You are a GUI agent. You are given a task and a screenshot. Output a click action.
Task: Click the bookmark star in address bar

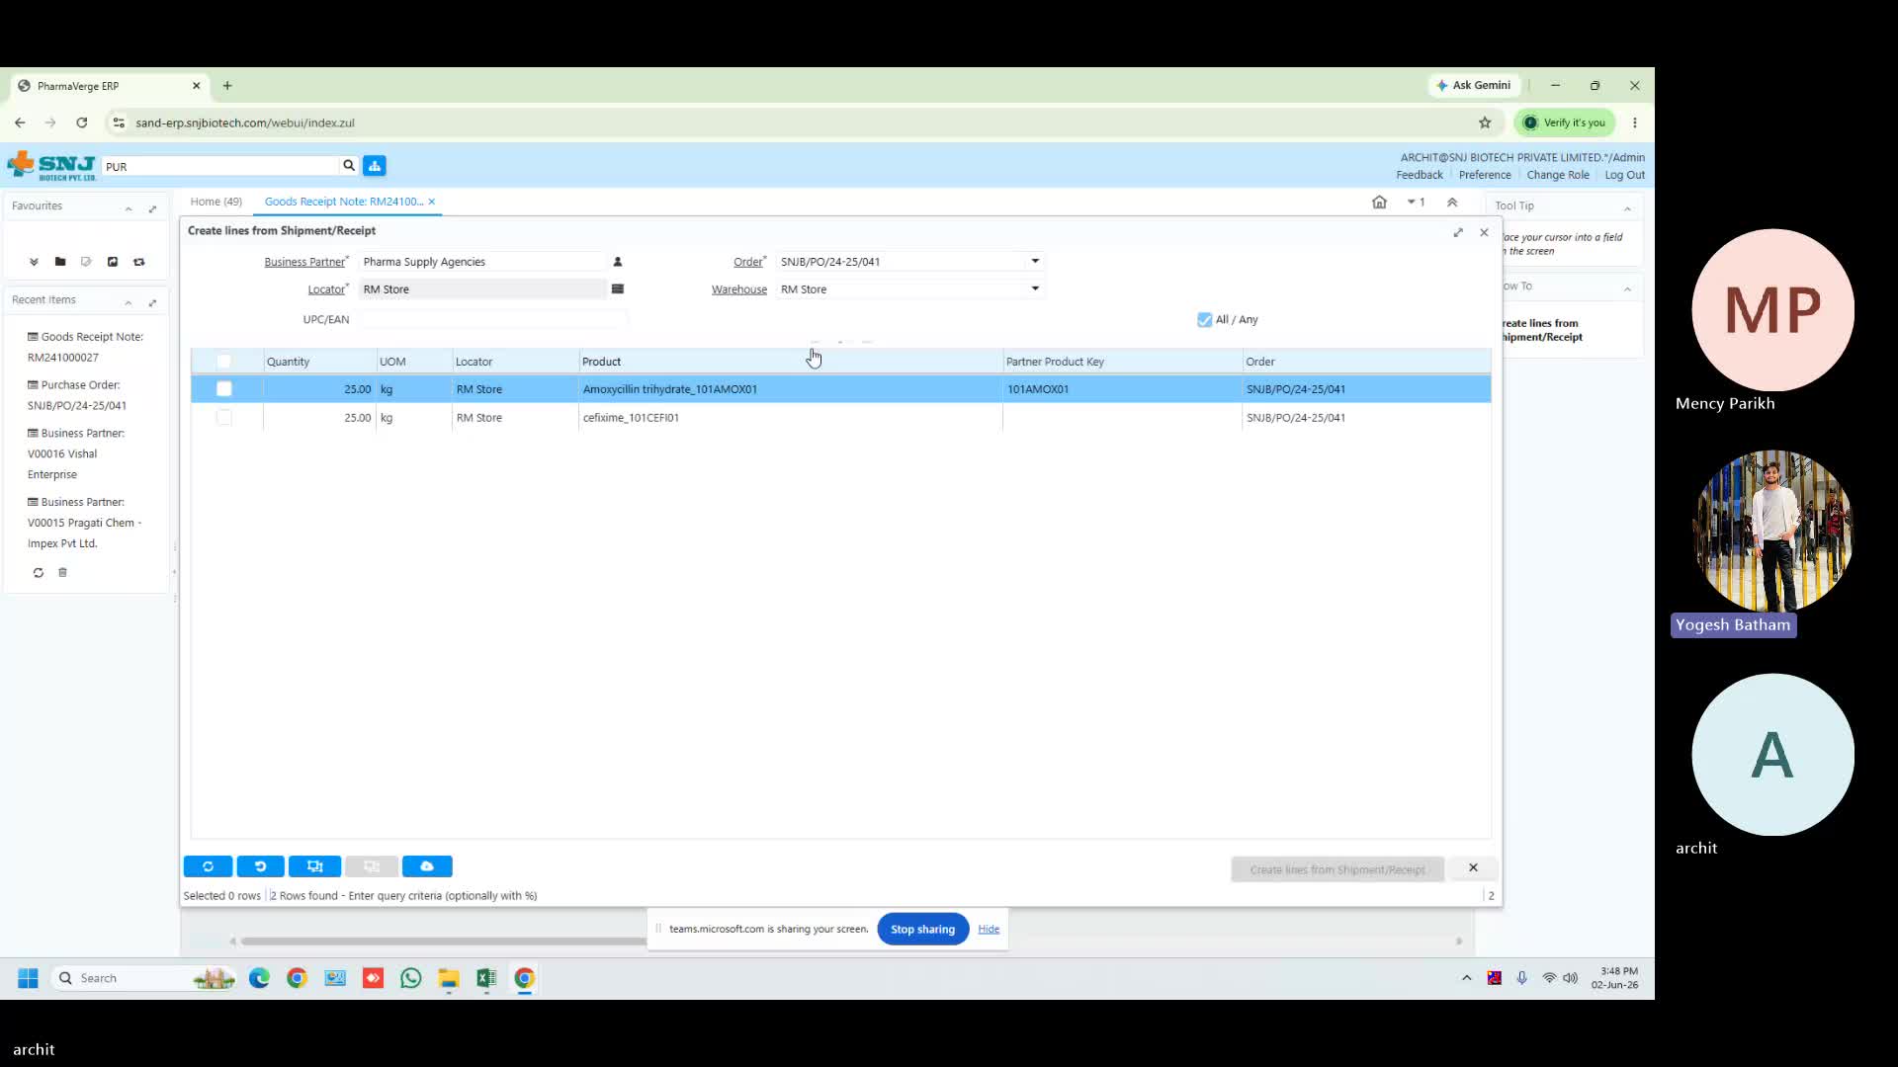coord(1485,123)
